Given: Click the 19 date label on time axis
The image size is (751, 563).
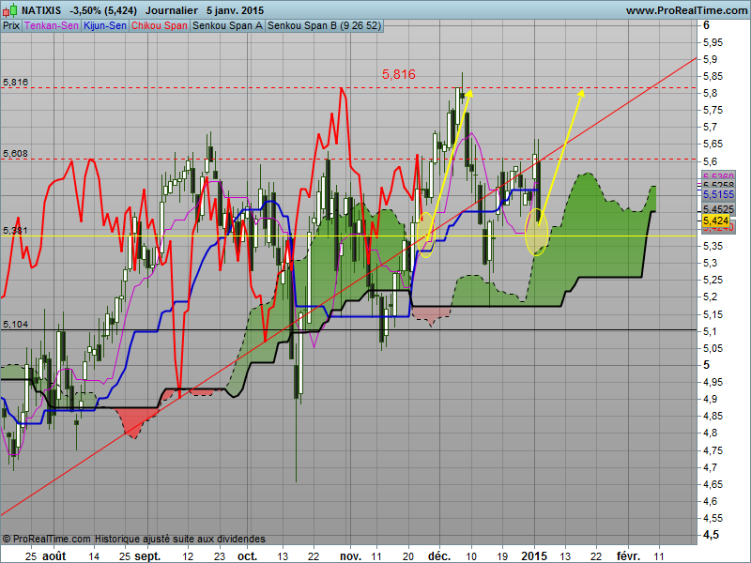Looking at the screenshot, I should [x=502, y=556].
